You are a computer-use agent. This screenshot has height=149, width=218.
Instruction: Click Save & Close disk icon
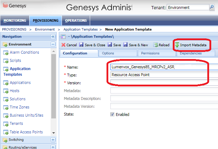(81, 45)
